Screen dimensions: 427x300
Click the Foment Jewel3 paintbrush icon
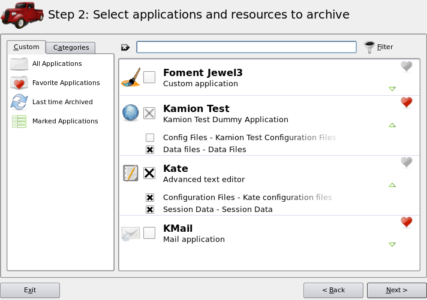click(131, 77)
